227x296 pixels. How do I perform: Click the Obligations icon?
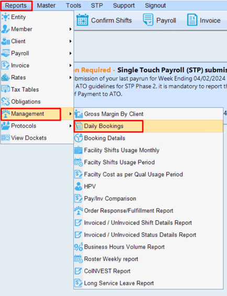coord(5,101)
